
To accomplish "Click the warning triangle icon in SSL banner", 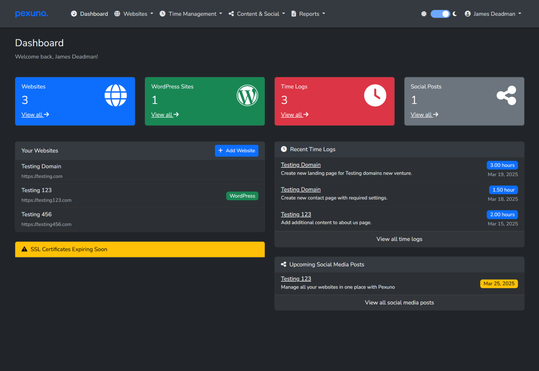I will 25,249.
